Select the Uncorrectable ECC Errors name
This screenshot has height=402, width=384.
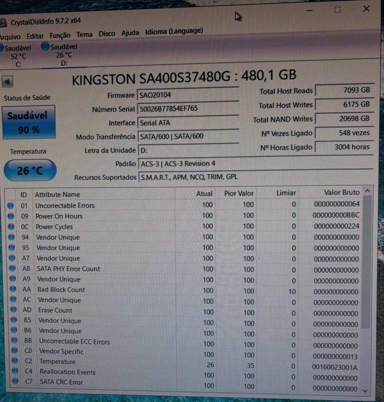(74, 341)
